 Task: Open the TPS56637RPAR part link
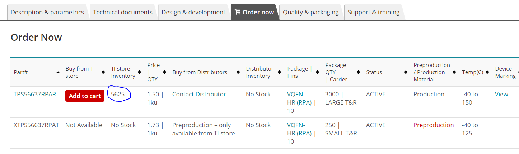pos(35,95)
